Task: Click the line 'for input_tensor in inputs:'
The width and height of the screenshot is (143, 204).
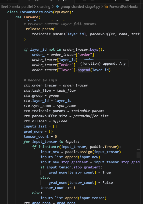Action: click(52, 142)
